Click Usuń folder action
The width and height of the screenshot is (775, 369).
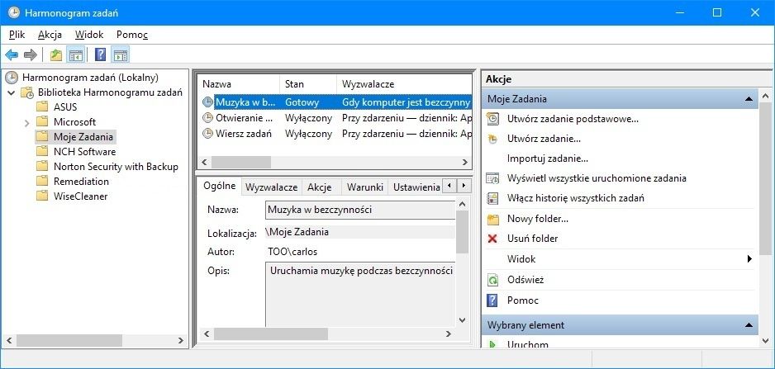(x=532, y=238)
